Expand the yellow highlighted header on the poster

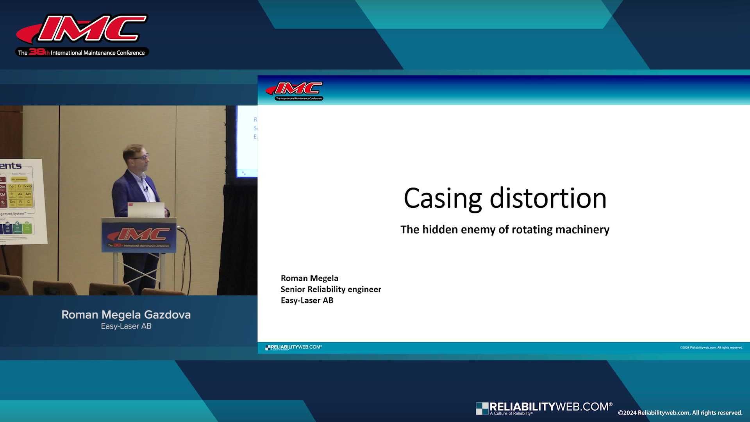(18, 179)
